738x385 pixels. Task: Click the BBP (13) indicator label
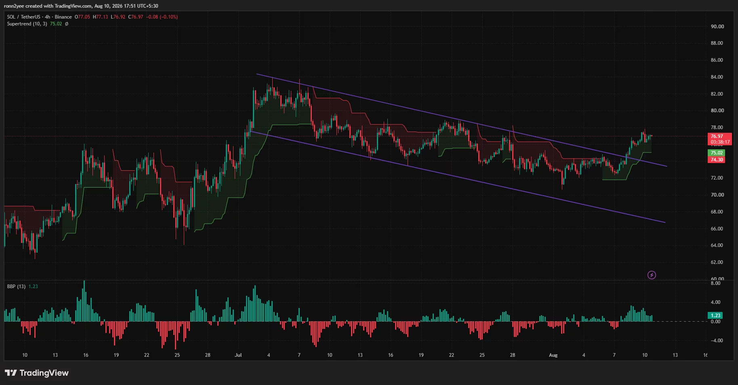(16, 287)
